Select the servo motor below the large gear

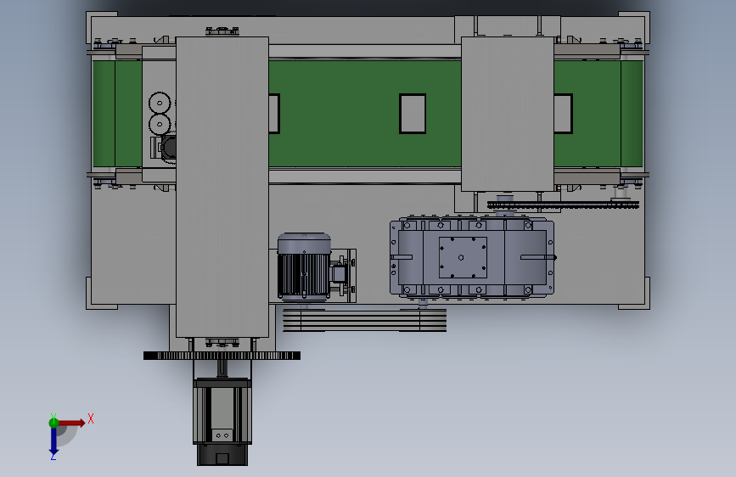(222, 421)
